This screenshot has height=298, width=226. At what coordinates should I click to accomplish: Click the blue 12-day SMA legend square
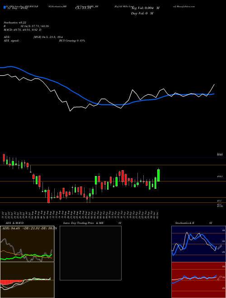point(5,8)
